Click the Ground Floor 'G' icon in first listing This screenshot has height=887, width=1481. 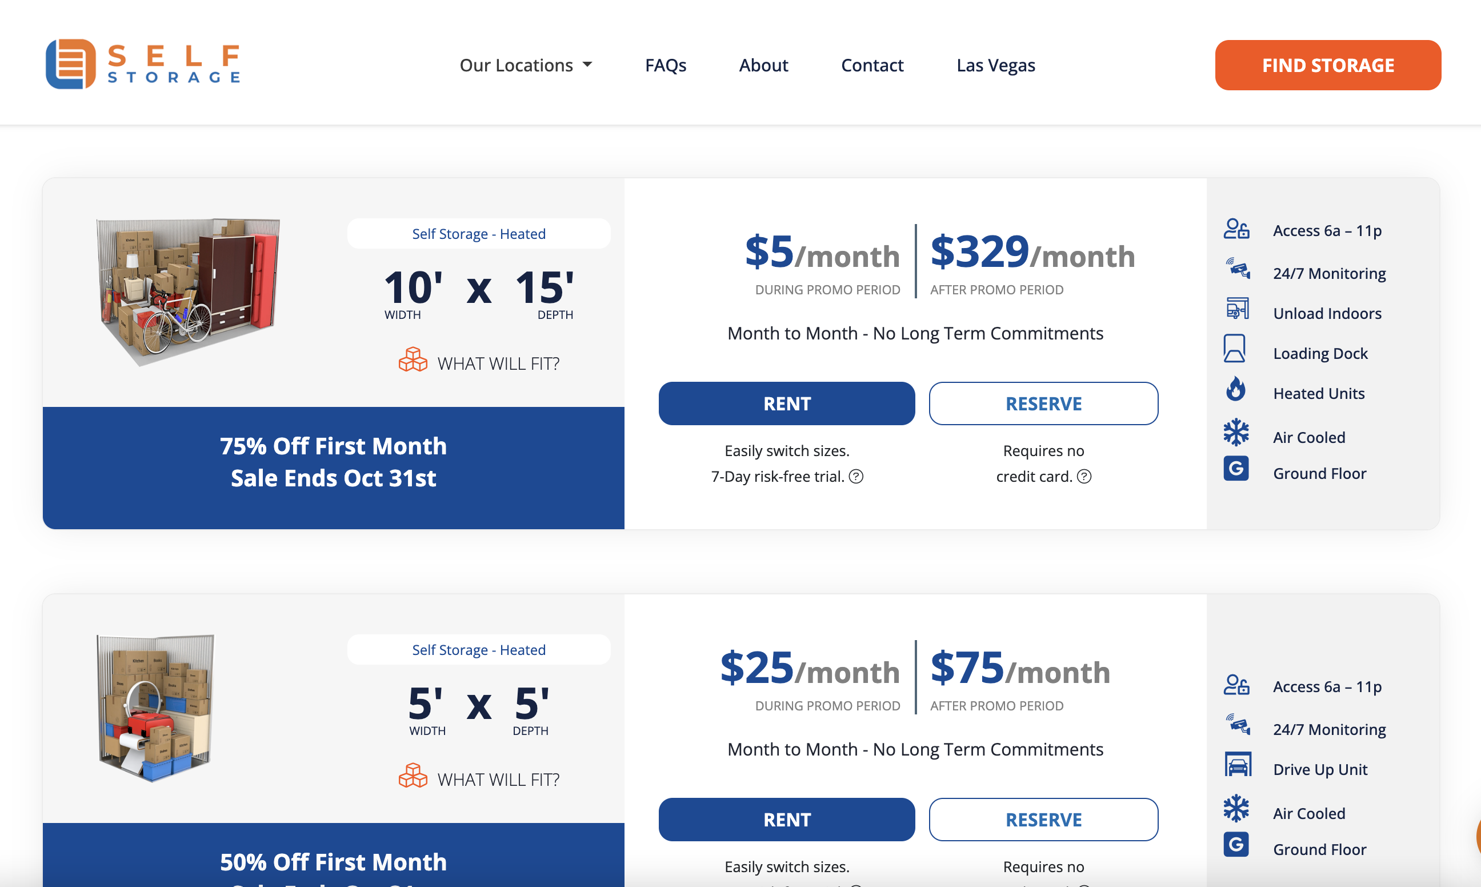(1236, 469)
